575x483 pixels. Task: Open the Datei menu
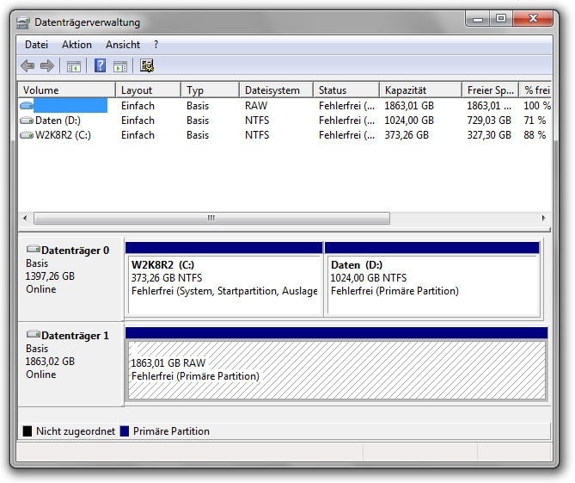[x=36, y=45]
